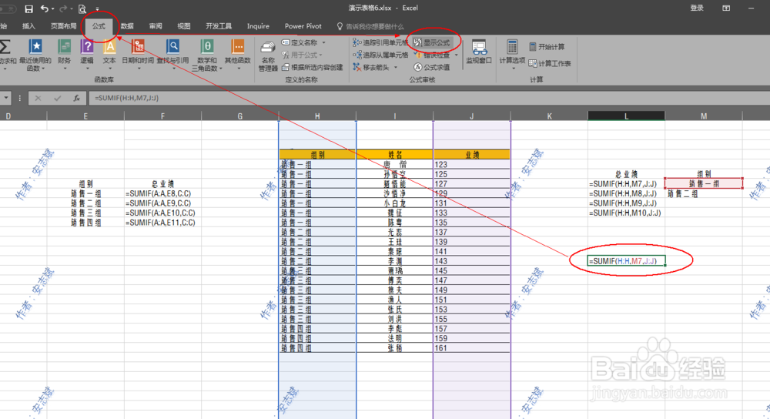The height and width of the screenshot is (419, 770).
Task: Click the highlighted 销售一组 cell in column M
Action: coord(703,184)
